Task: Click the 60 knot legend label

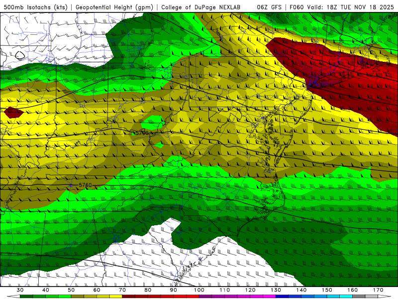Action: pyautogui.click(x=97, y=290)
